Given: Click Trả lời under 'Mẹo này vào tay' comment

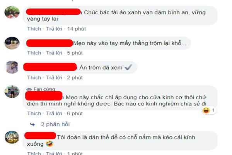Looking at the screenshot, I should [x=54, y=53].
